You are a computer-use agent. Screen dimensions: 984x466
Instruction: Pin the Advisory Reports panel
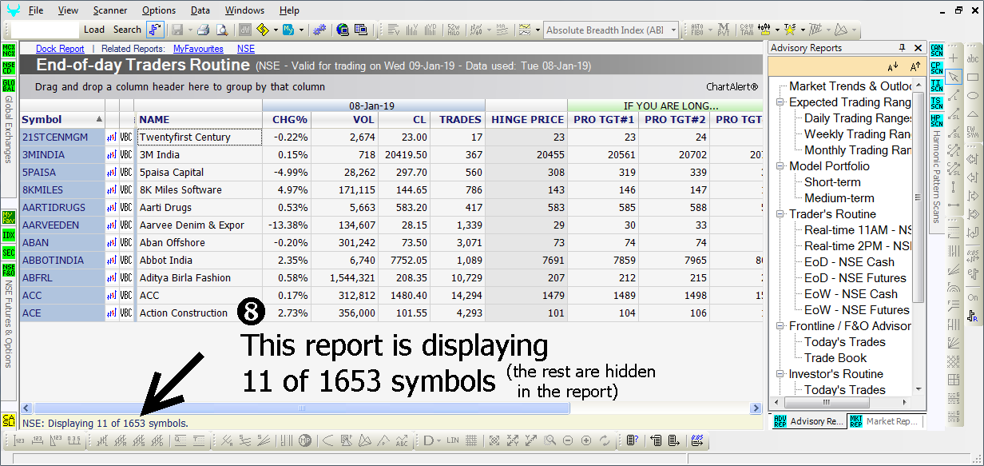coord(903,48)
